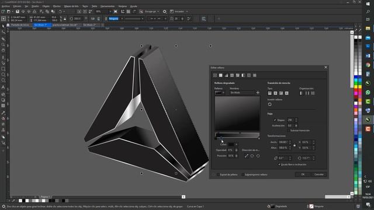This screenshot has height=210, width=374.
Task: Choose two-color pattern fill icon
Action: pyautogui.click(x=243, y=75)
